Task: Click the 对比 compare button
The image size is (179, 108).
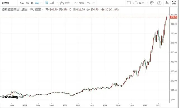Action: tap(68, 3)
